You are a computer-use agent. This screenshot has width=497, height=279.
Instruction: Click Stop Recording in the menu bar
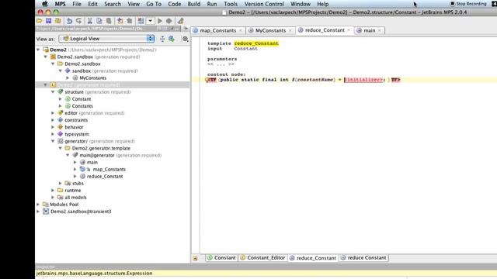[468, 4]
